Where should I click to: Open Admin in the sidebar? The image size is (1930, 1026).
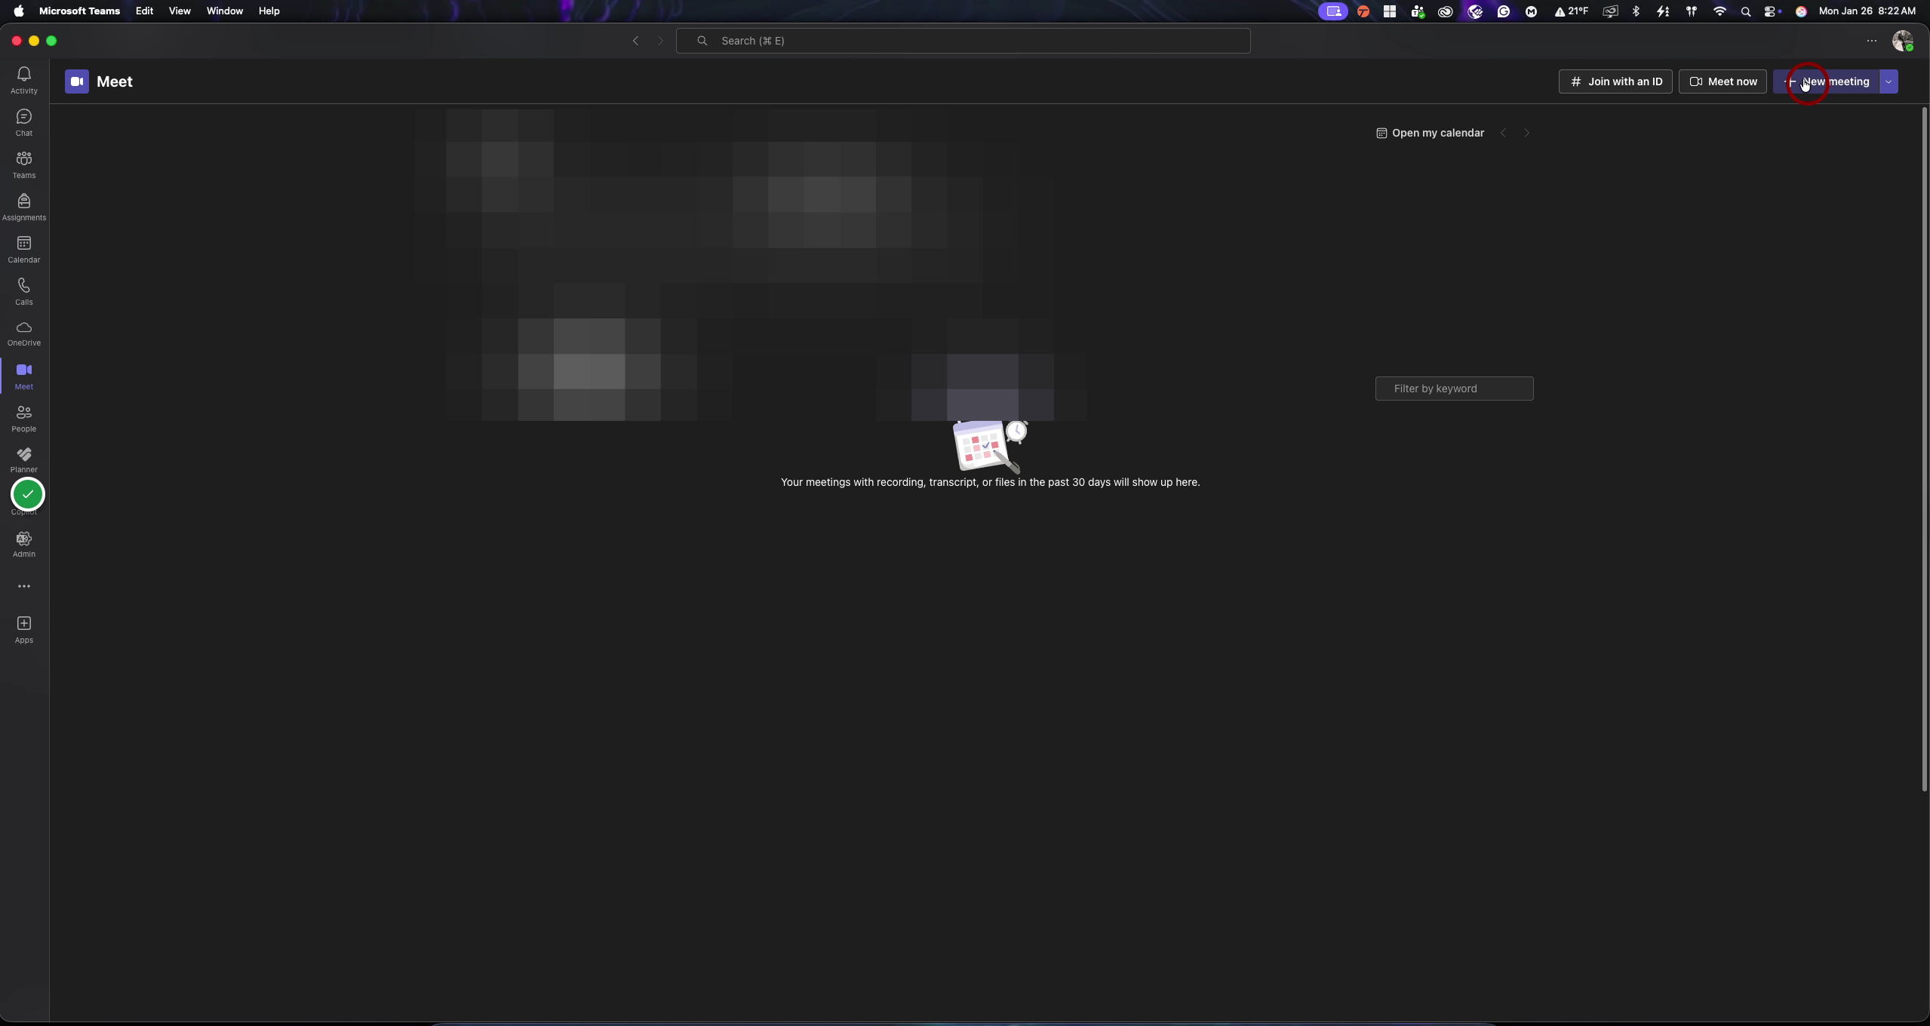point(24,544)
